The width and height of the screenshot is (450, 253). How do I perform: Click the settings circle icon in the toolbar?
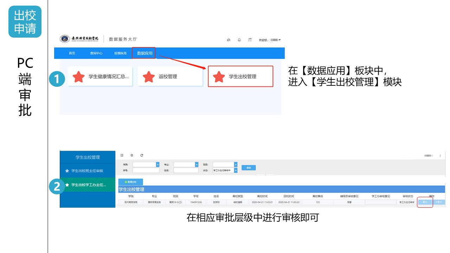(x=132, y=155)
